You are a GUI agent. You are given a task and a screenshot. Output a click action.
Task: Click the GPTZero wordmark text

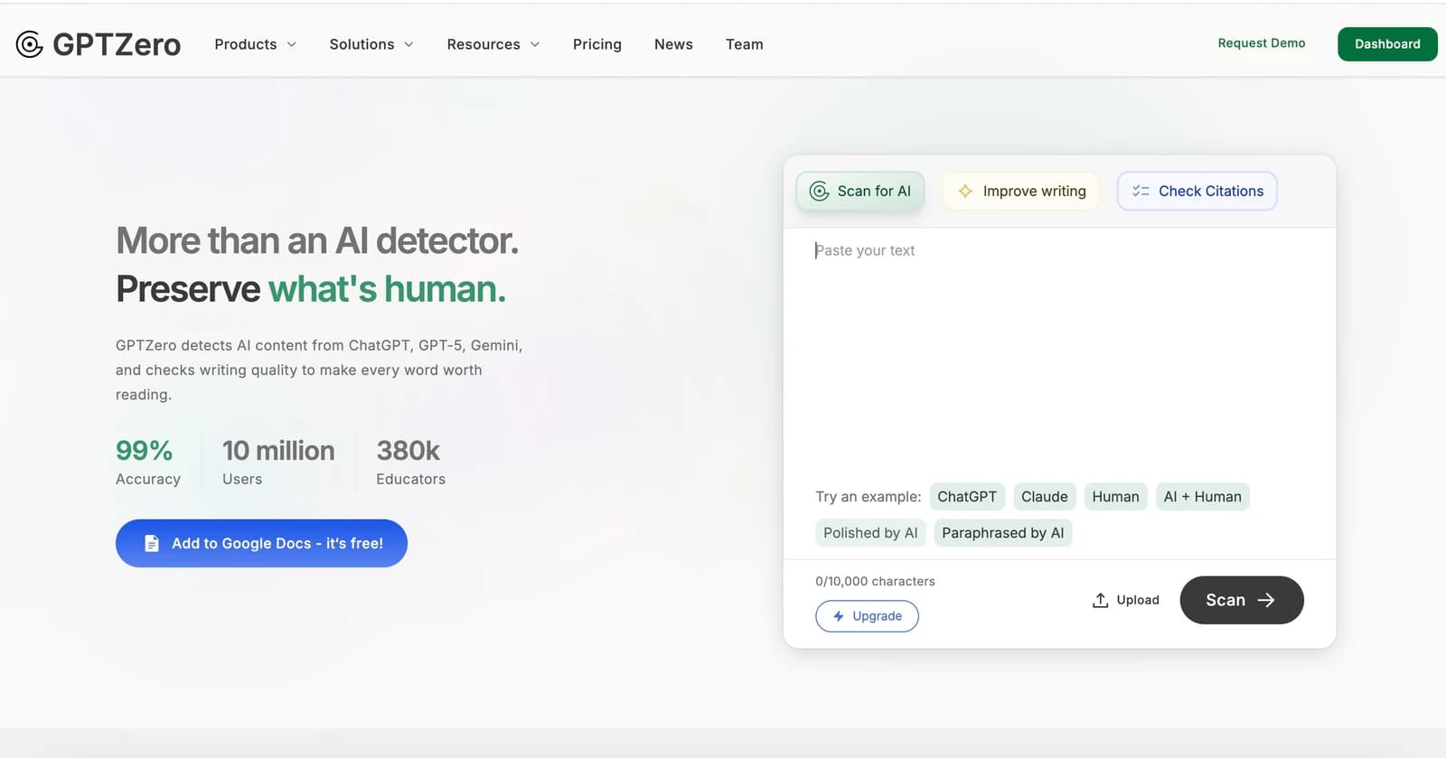117,44
